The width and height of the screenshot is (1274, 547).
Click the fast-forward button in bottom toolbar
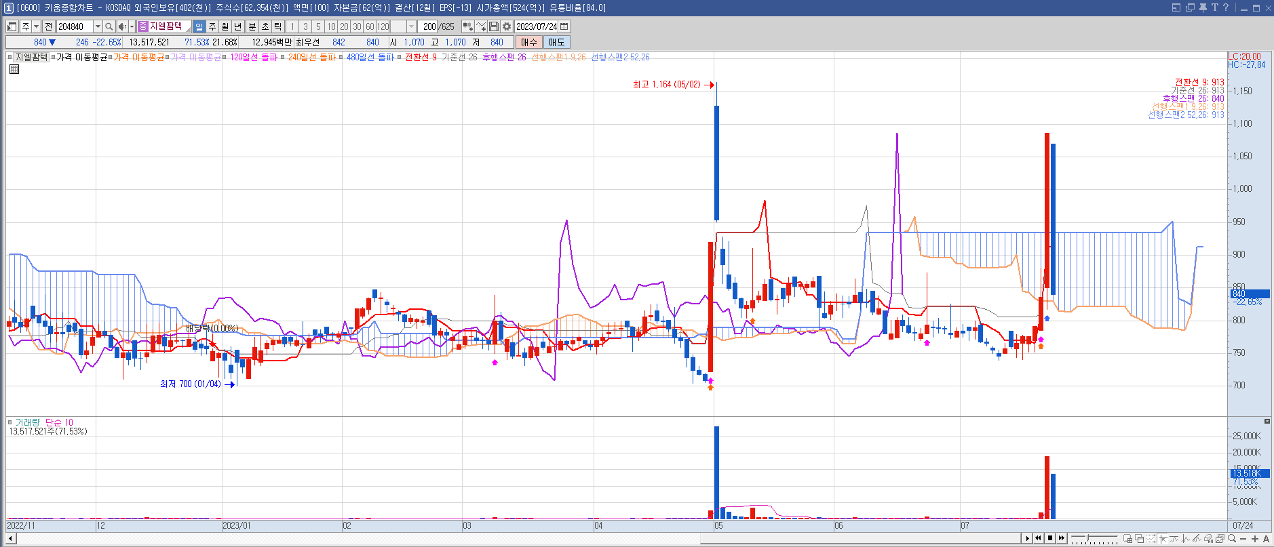point(1062,538)
